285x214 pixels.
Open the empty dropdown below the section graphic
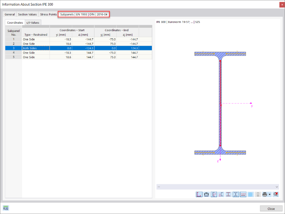(217, 187)
